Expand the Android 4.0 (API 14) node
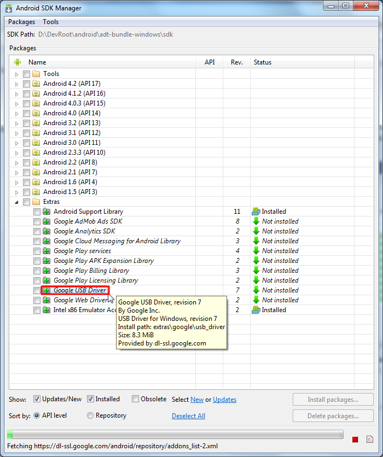Viewport: 383px width, 457px height. pyautogui.click(x=16, y=114)
